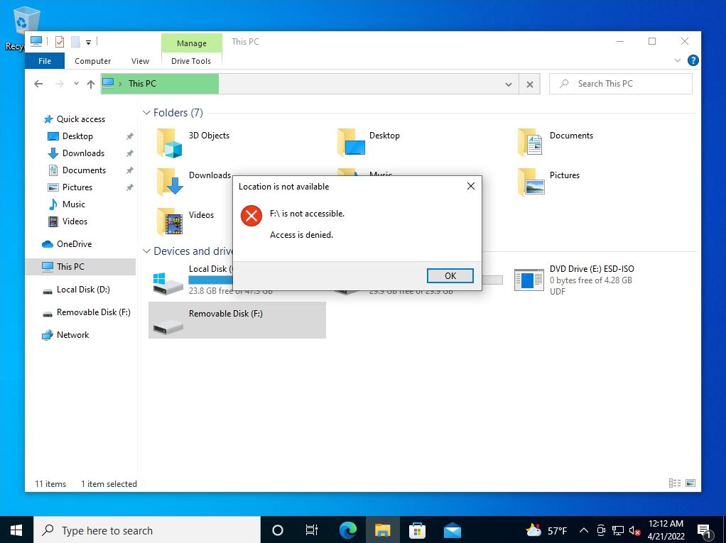Open the network tray icon

pyautogui.click(x=617, y=530)
